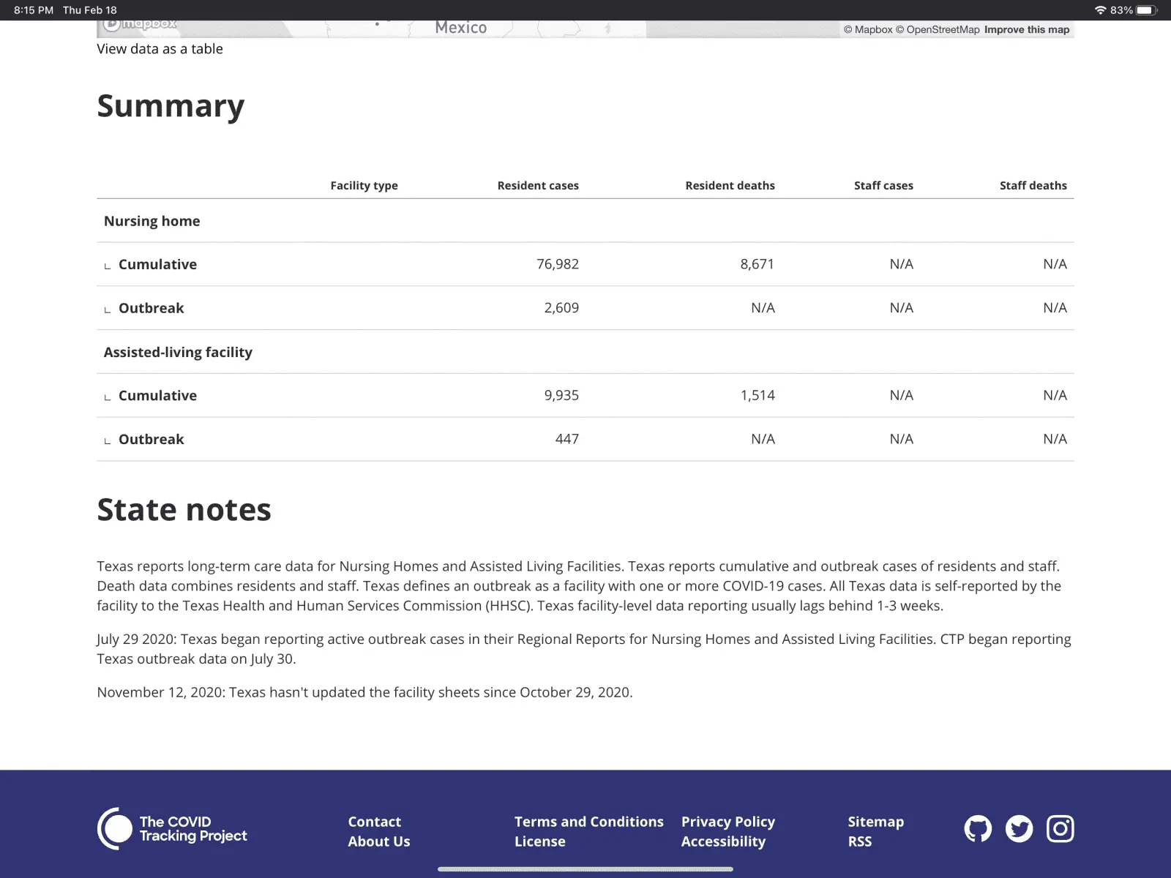The height and width of the screenshot is (878, 1171).
Task: Open the GitHub icon in footer
Action: (978, 829)
